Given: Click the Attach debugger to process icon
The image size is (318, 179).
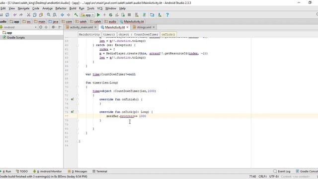Looking at the screenshot, I should [x=123, y=15].
